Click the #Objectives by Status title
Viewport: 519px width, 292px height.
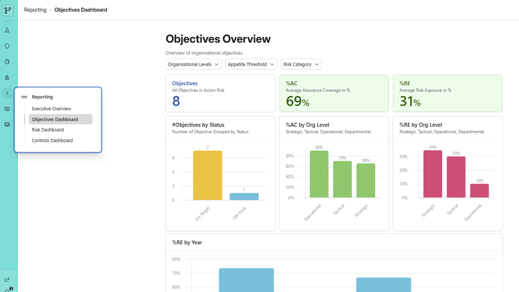(x=198, y=125)
